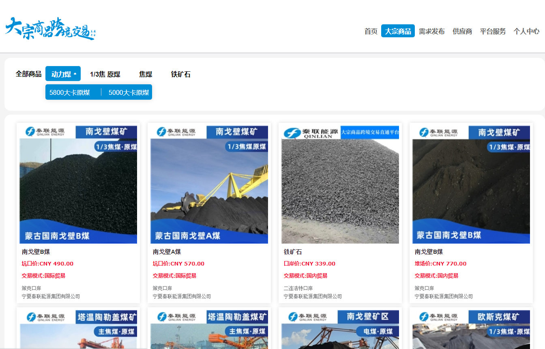Open the 供应商 navigation link
The height and width of the screenshot is (349, 545).
tap(462, 31)
